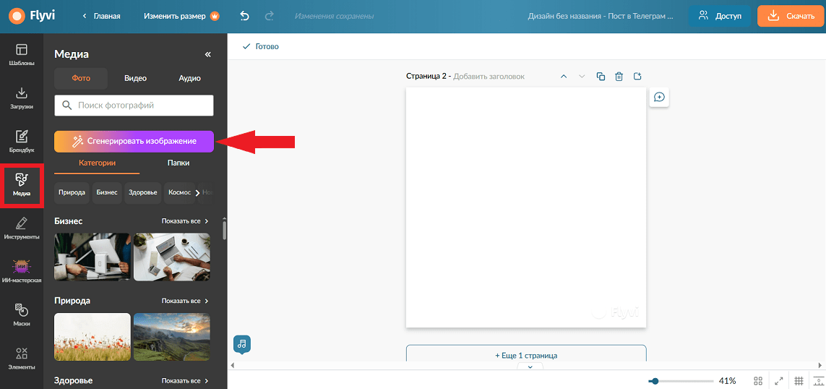826x389 pixels.
Task: Open the Брендбук sidebar section
Action: (22, 142)
